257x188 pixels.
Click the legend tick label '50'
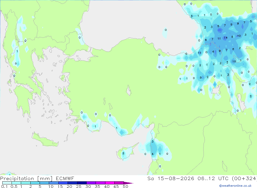point(125,186)
